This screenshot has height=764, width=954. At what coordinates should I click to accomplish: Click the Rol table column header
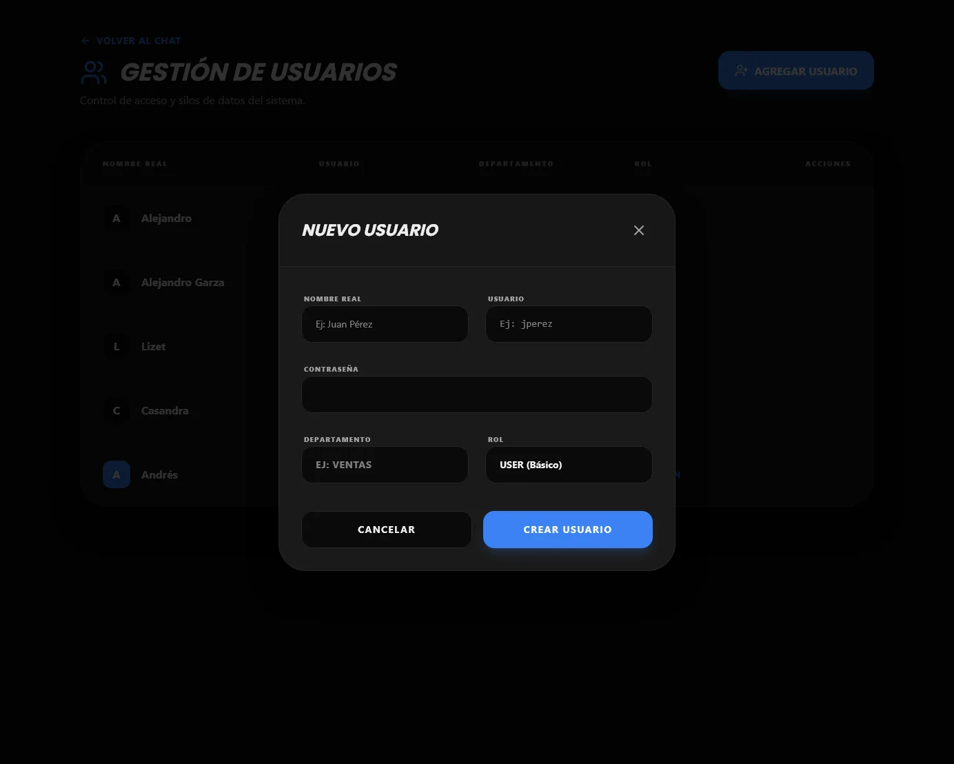(643, 164)
